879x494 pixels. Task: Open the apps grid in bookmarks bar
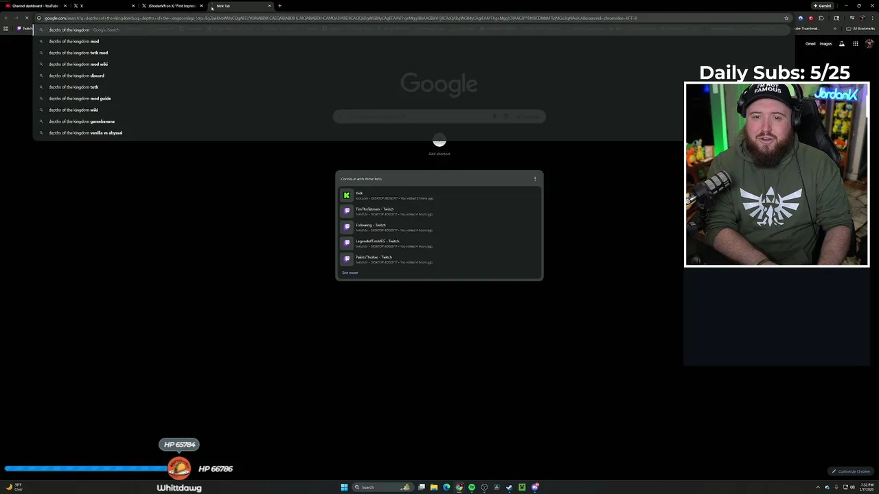(5, 29)
